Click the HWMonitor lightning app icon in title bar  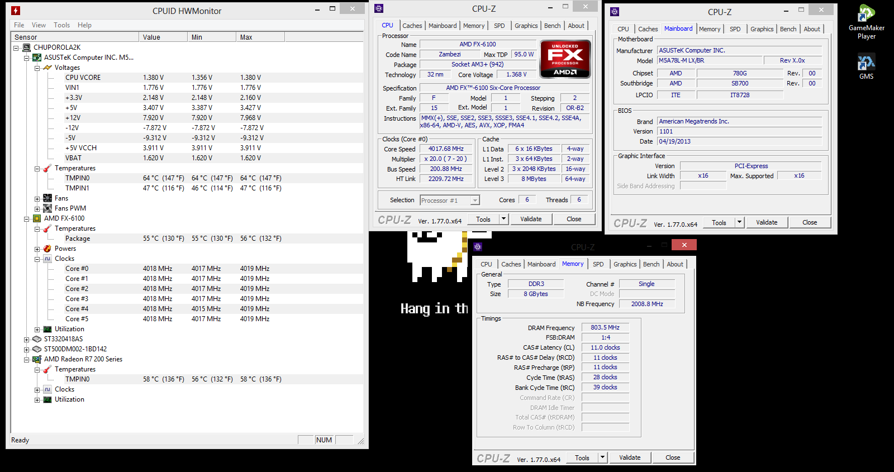click(16, 11)
